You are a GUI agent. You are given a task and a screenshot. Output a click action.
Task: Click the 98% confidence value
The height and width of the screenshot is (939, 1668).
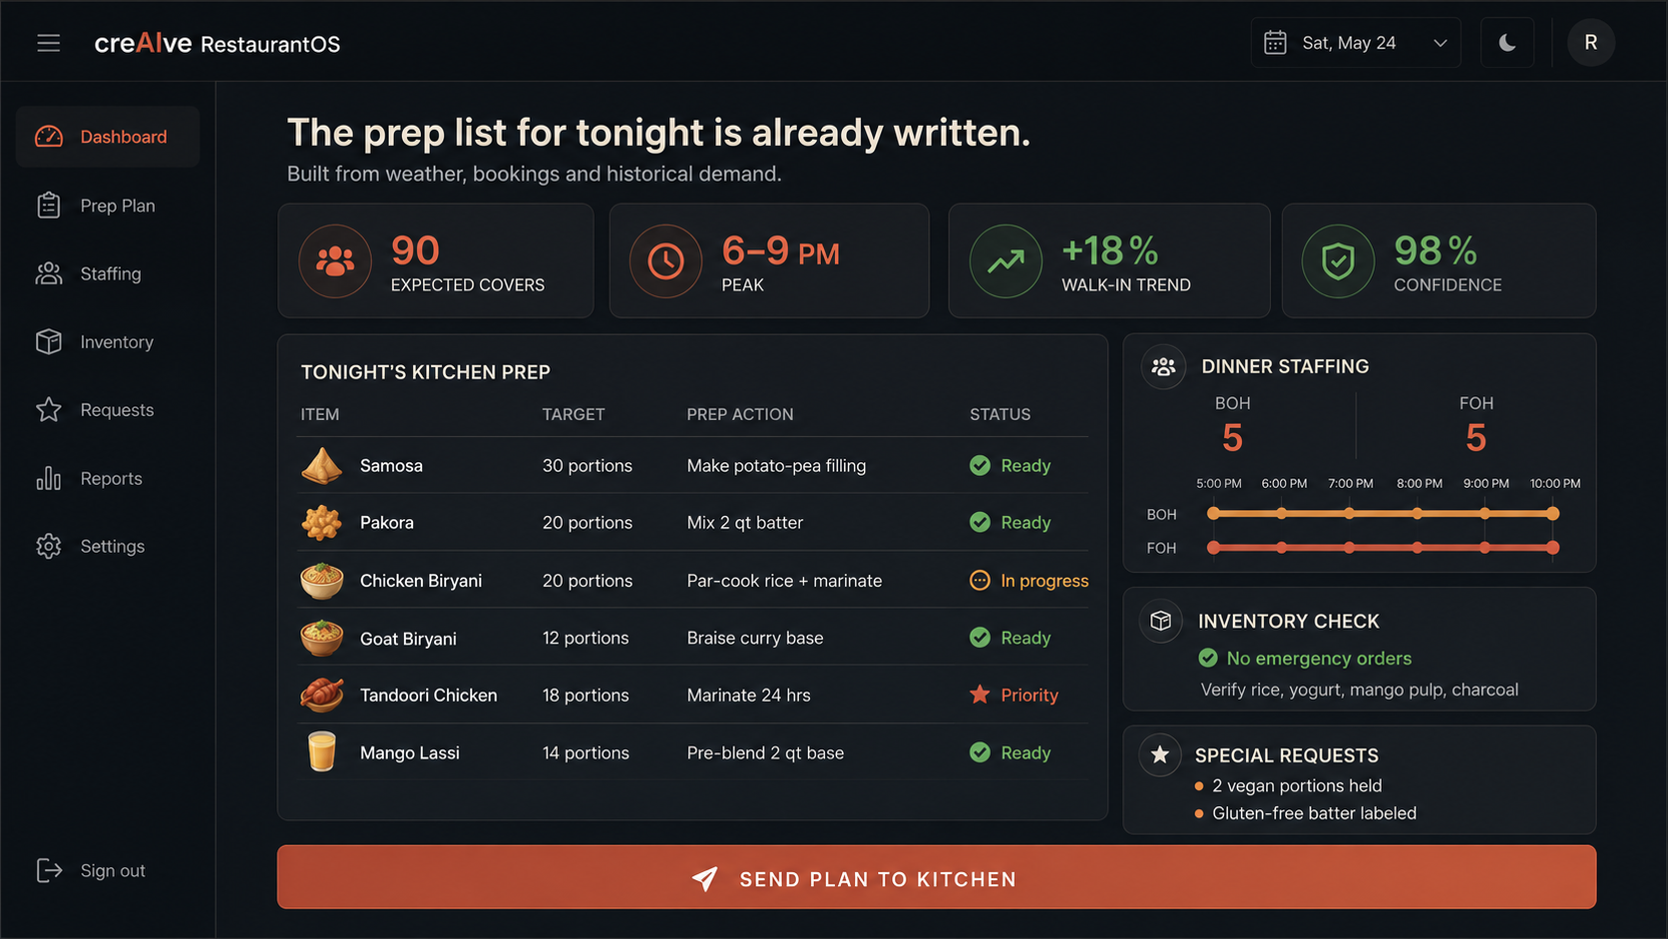1435,250
